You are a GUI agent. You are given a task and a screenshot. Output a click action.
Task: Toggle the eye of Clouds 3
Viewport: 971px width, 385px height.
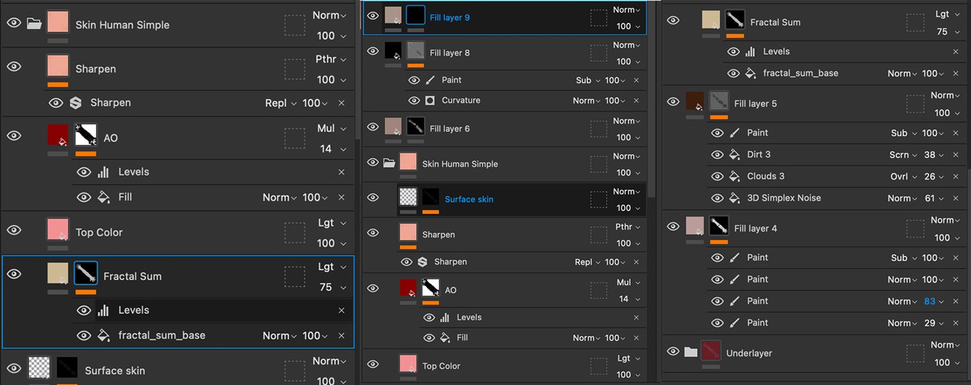[717, 176]
